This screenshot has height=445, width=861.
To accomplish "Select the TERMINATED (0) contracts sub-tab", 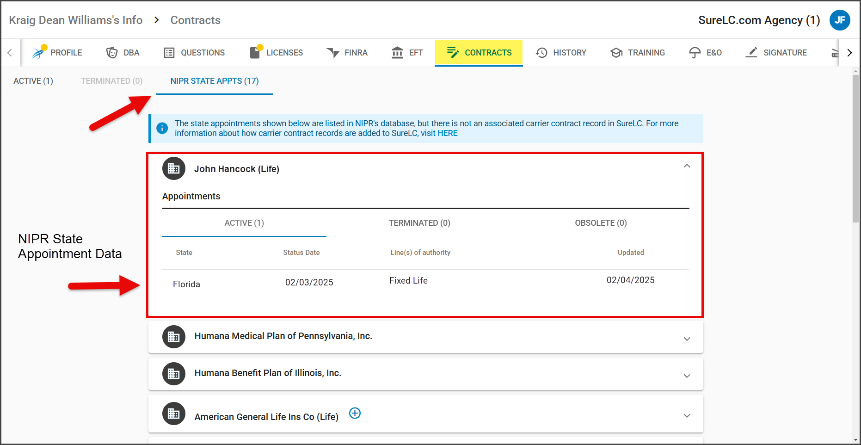I will [x=112, y=81].
